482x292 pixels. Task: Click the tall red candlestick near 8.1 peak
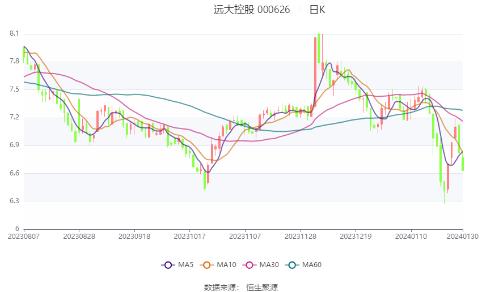click(315, 72)
